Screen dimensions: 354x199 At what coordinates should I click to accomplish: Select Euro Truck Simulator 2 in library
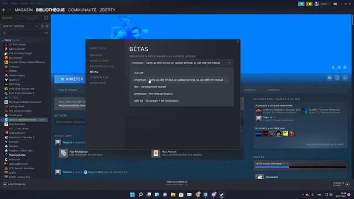pos(22,93)
